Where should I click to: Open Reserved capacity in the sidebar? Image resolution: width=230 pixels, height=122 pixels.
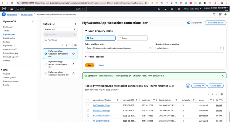11,57
